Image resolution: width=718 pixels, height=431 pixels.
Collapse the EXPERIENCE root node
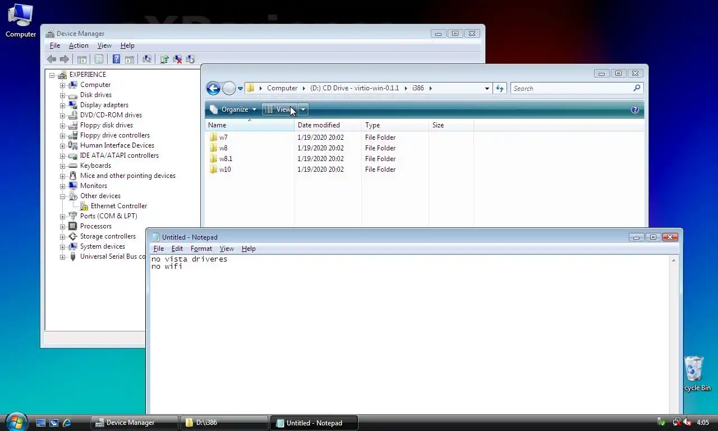[52, 75]
